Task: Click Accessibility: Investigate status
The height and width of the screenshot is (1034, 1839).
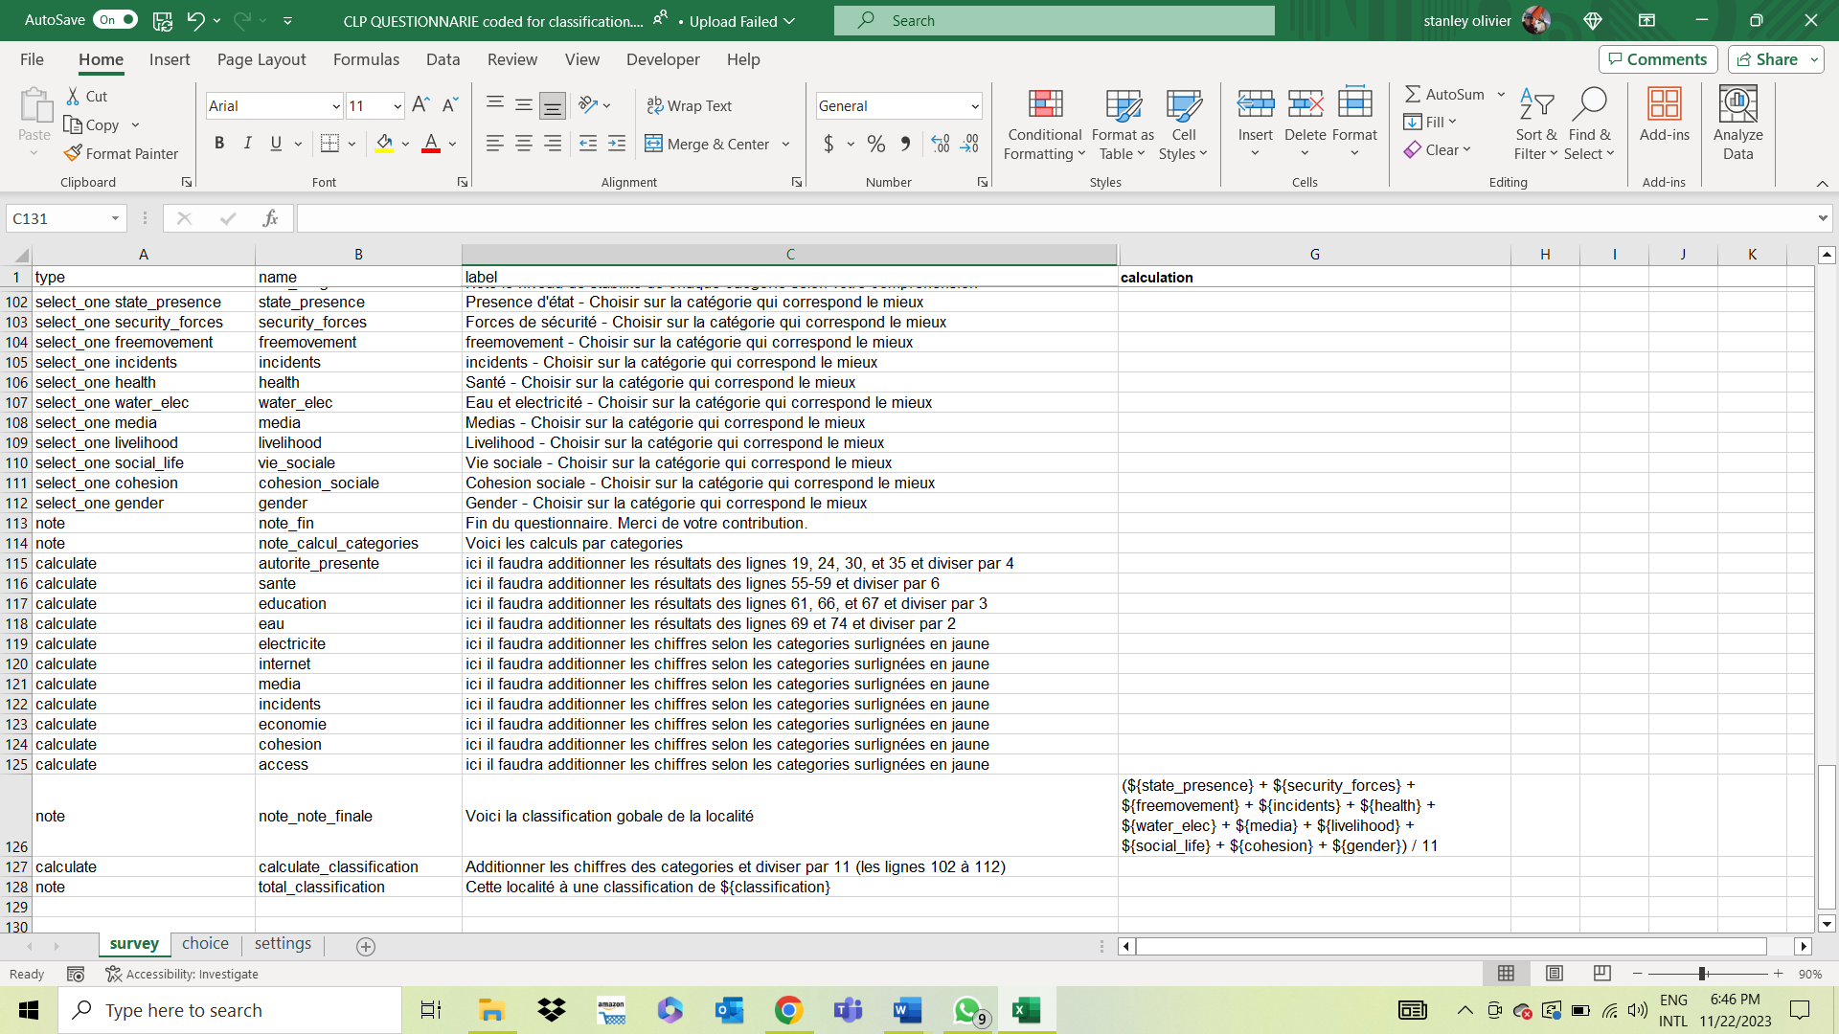Action: tap(182, 974)
